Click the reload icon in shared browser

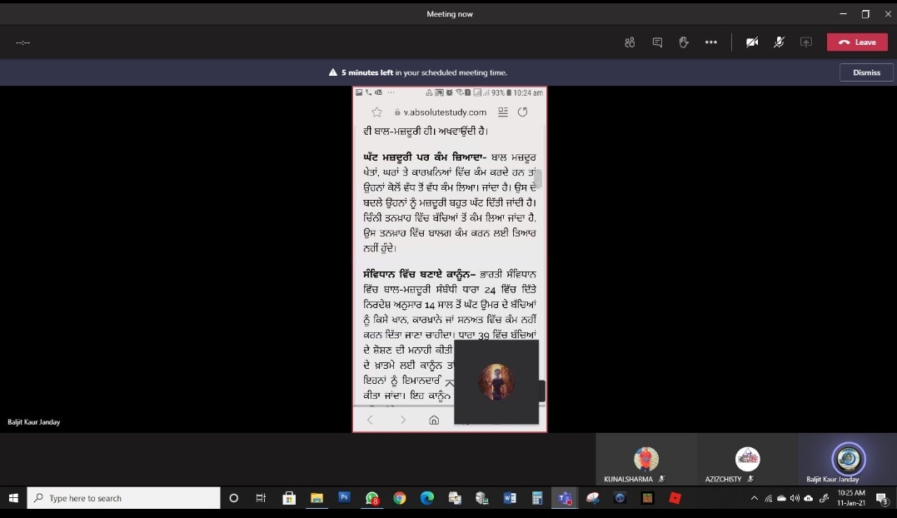[522, 112]
